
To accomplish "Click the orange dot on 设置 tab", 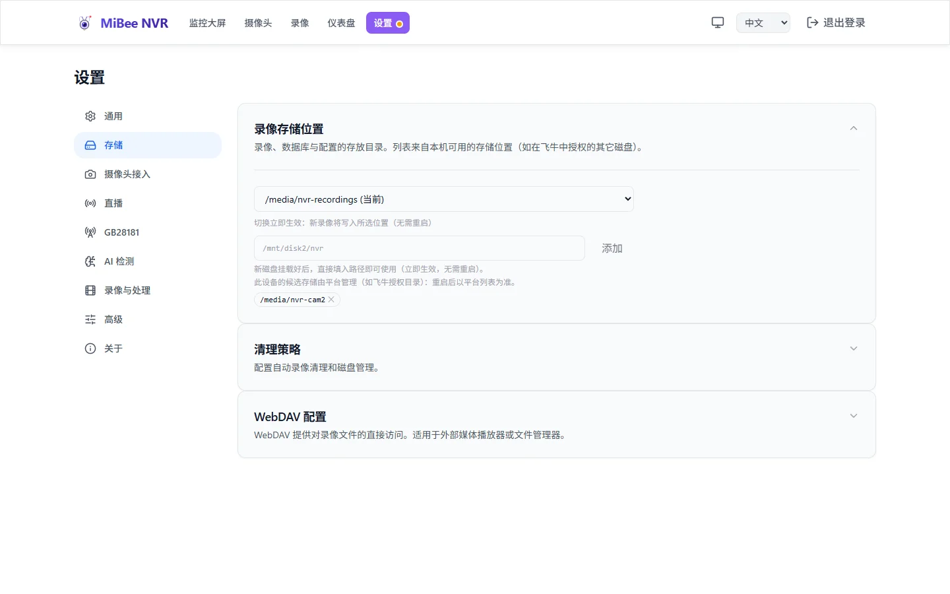I will pyautogui.click(x=399, y=24).
